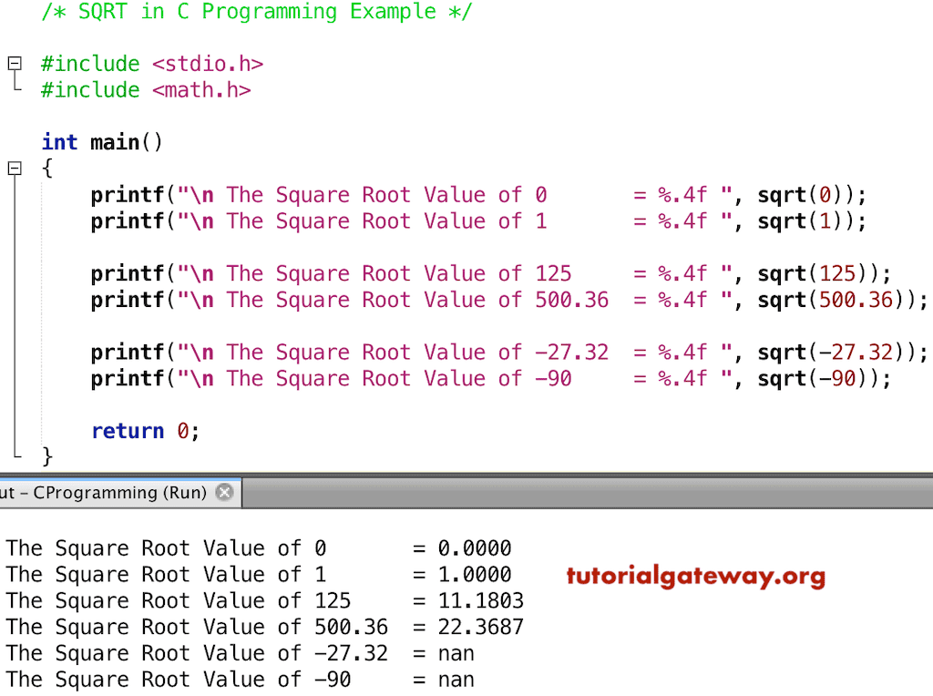Select the nan output for -27.32

(456, 653)
